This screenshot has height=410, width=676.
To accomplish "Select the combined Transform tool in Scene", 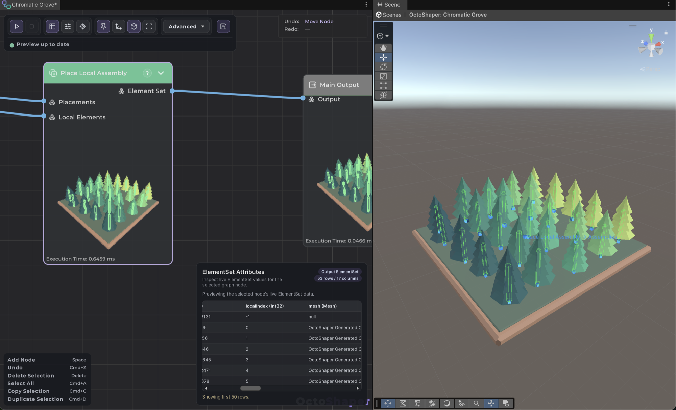I will point(383,95).
